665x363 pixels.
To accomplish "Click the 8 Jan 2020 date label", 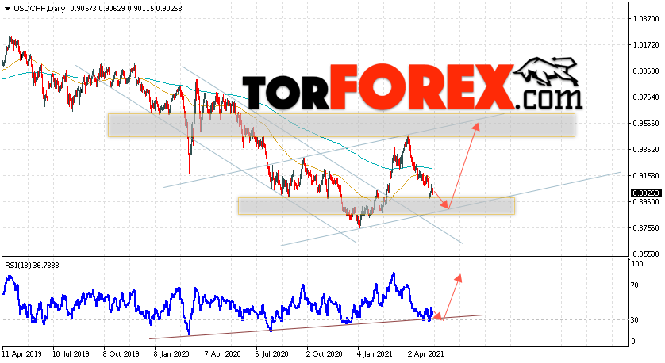I will (171, 353).
